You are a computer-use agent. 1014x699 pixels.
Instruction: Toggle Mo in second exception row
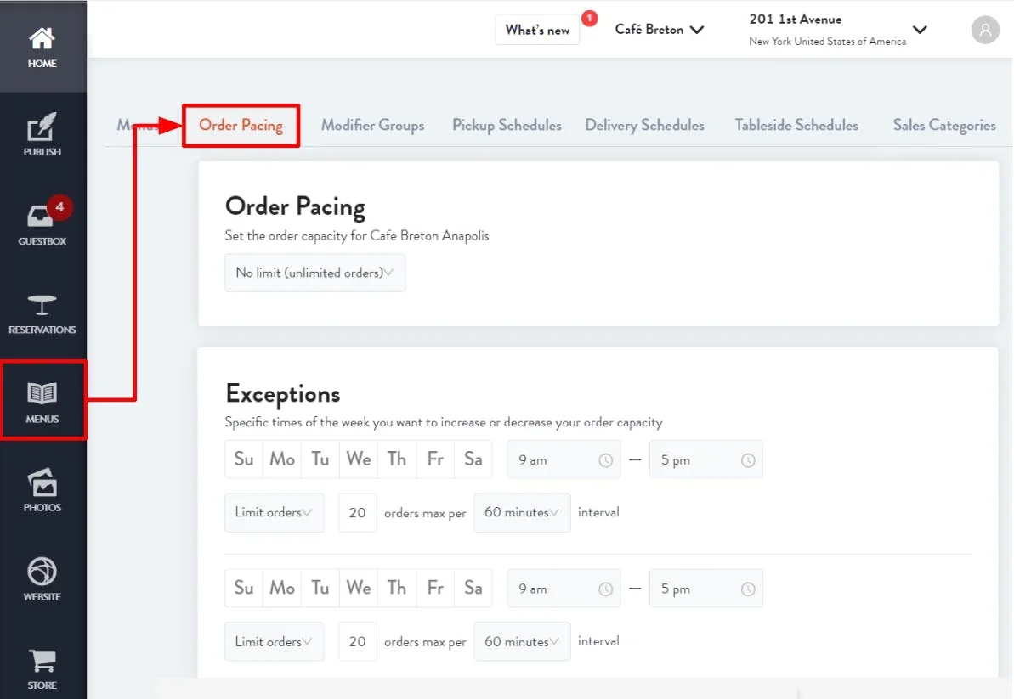tap(282, 588)
